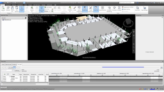
Task: Click the Refresh icon in Project group
Action: coord(8,8)
